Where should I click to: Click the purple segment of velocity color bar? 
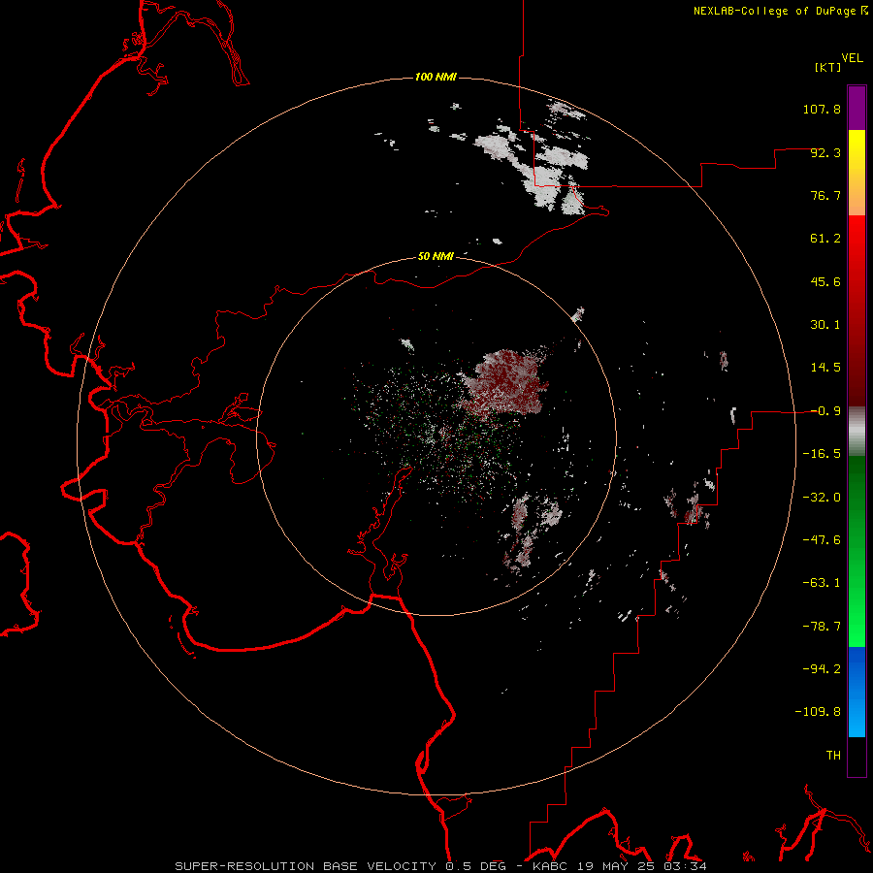[x=857, y=108]
